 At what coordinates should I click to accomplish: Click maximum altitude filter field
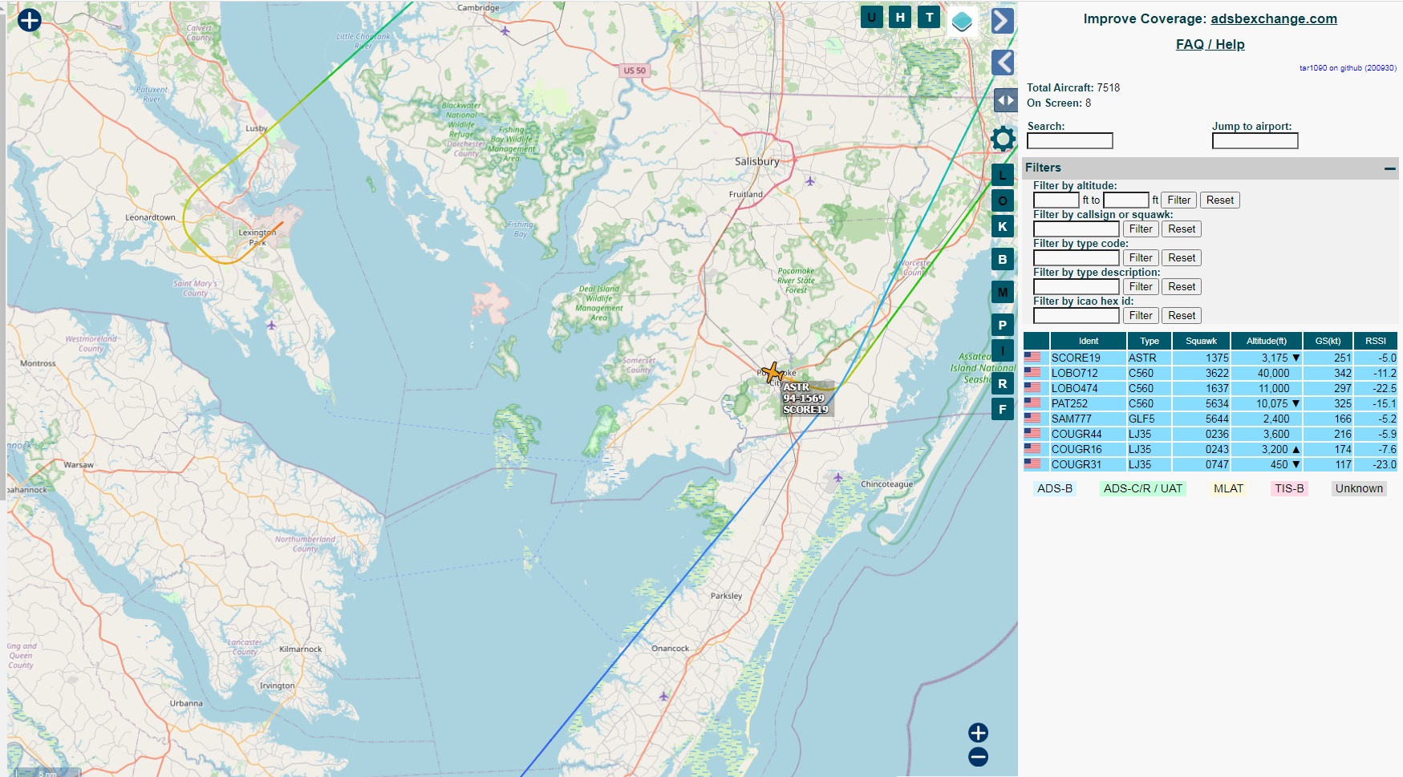click(x=1126, y=200)
